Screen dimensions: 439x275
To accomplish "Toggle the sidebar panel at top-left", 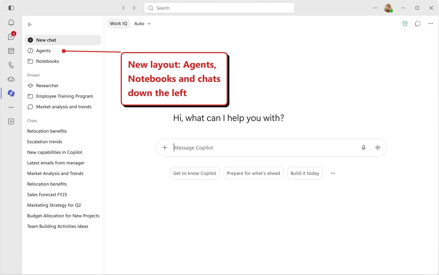I will click(11, 8).
